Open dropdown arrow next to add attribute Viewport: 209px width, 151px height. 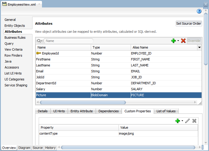(178, 41)
